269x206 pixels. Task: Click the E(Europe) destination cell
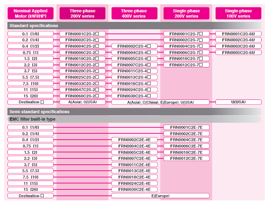pyautogui.click(x=160, y=196)
